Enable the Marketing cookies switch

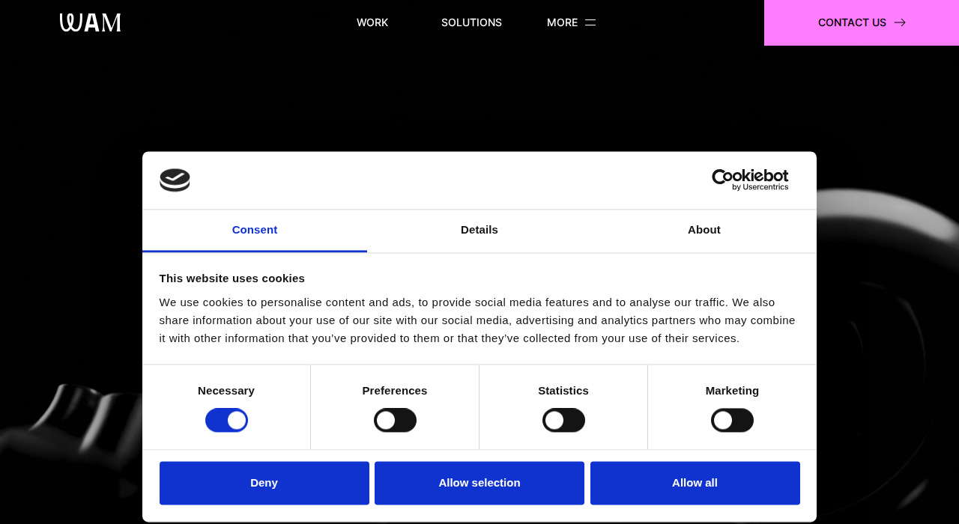(732, 420)
